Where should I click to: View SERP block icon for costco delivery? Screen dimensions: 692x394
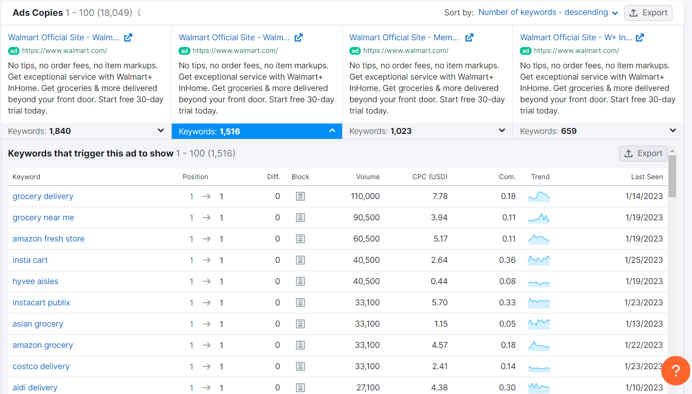click(300, 366)
